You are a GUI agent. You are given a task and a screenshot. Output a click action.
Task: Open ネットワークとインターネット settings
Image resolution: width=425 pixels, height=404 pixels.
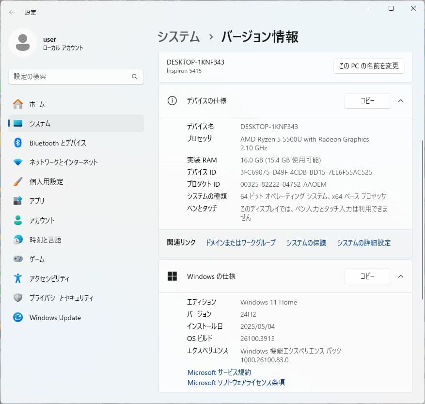tap(76, 162)
